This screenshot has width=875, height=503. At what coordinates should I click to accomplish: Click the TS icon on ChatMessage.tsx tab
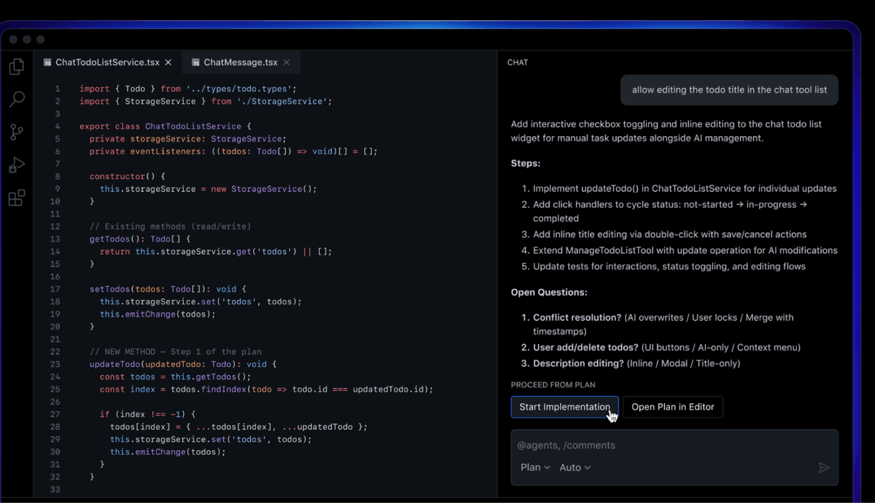[x=196, y=62]
